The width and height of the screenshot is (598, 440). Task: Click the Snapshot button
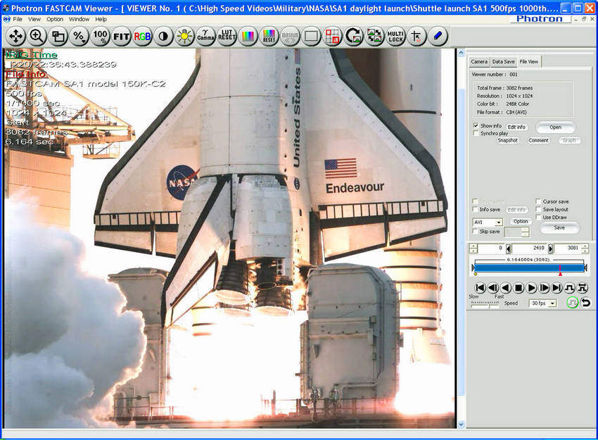coord(508,140)
